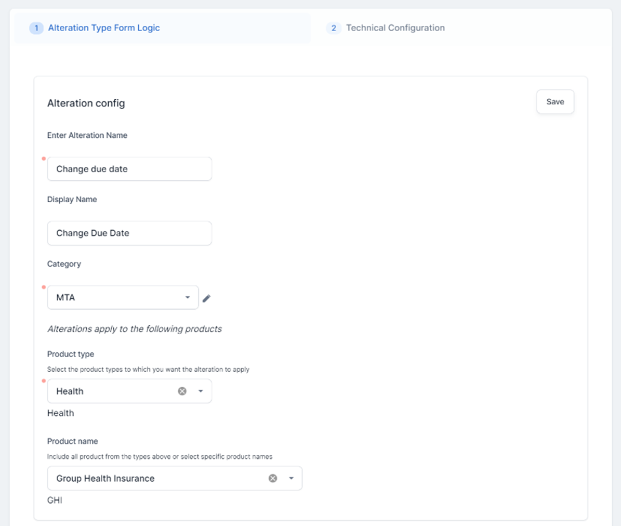
Task: Select the Alteration Type Form Logic tab
Action: (104, 28)
